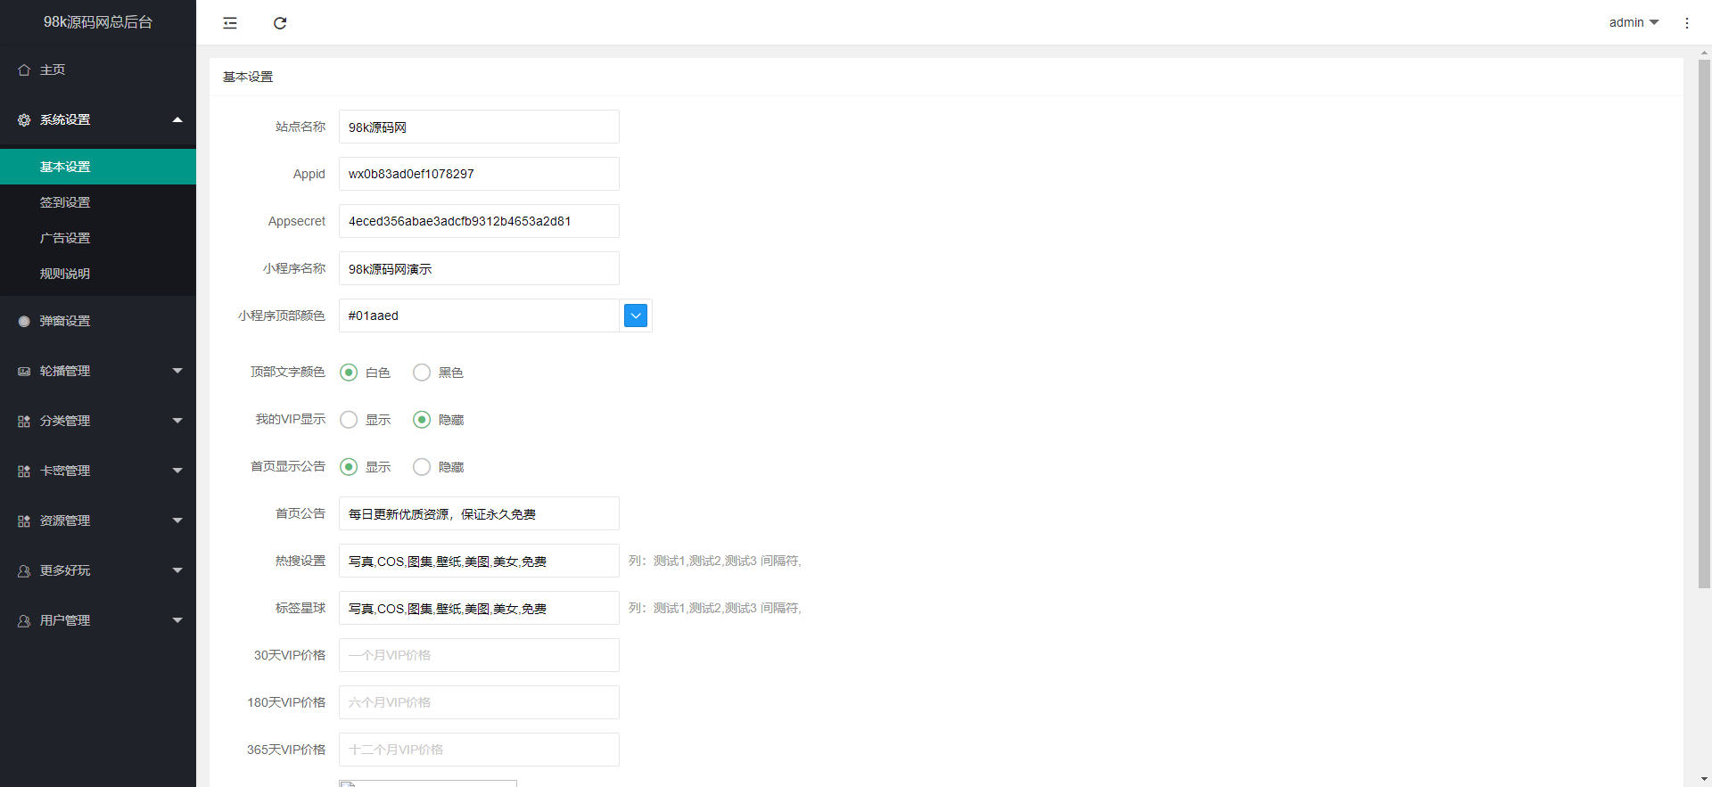
Task: Click the refresh page icon
Action: pos(280,23)
